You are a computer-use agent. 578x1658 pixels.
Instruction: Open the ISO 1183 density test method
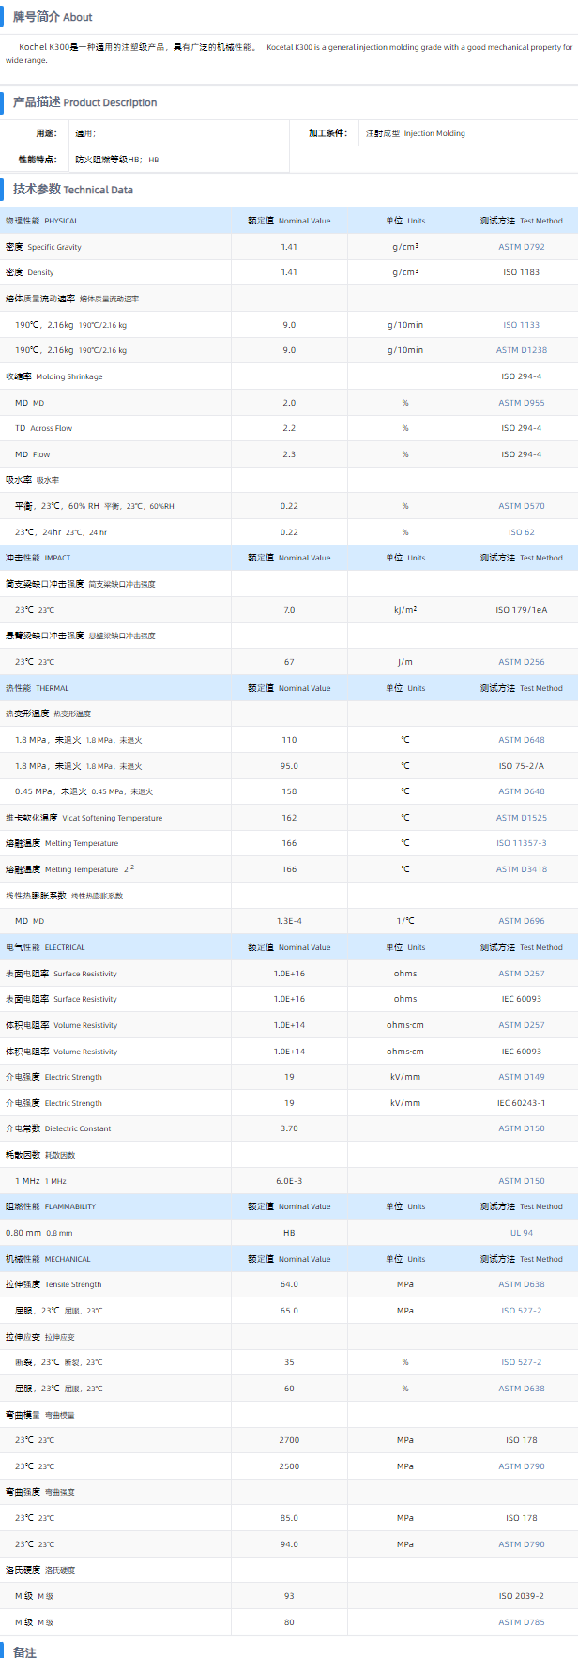(521, 272)
